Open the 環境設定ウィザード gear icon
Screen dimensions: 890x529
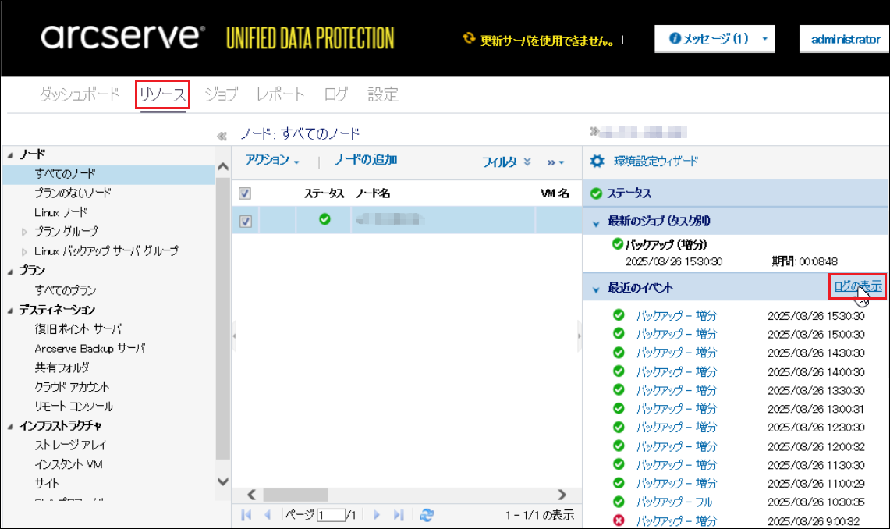coord(597,162)
